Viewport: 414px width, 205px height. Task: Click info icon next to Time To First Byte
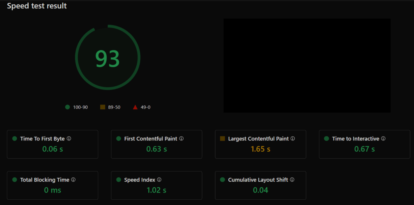[x=69, y=138]
